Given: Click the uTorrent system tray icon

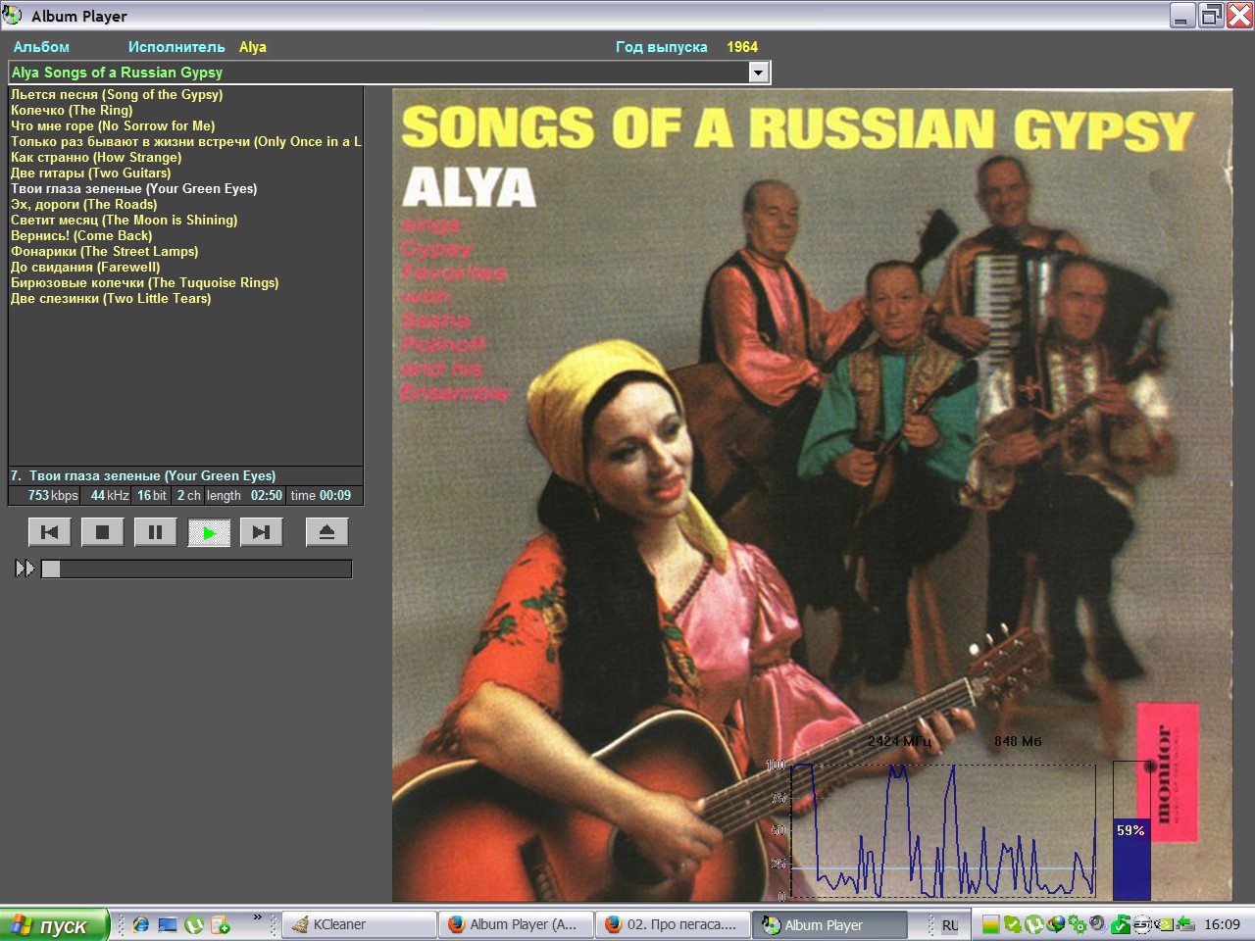Looking at the screenshot, I should 1034,924.
